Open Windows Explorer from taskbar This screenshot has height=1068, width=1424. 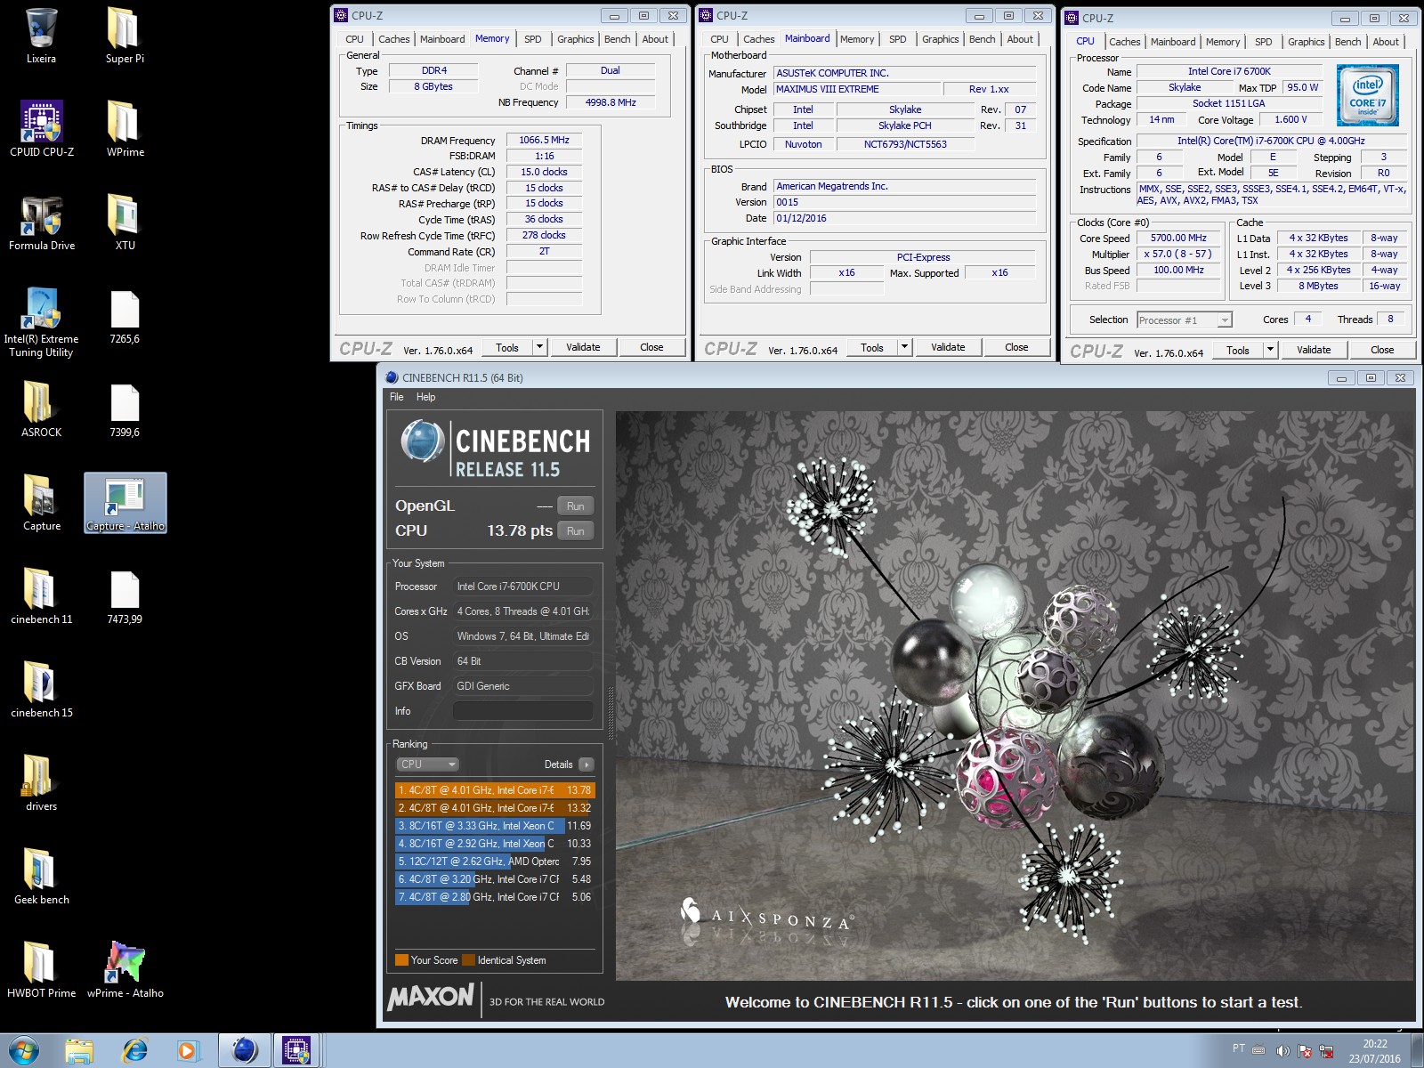click(x=79, y=1050)
